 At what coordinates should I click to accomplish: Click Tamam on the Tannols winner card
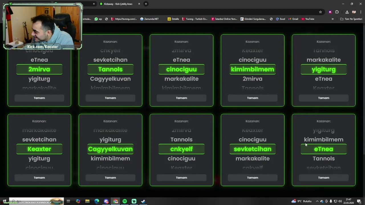click(110, 98)
